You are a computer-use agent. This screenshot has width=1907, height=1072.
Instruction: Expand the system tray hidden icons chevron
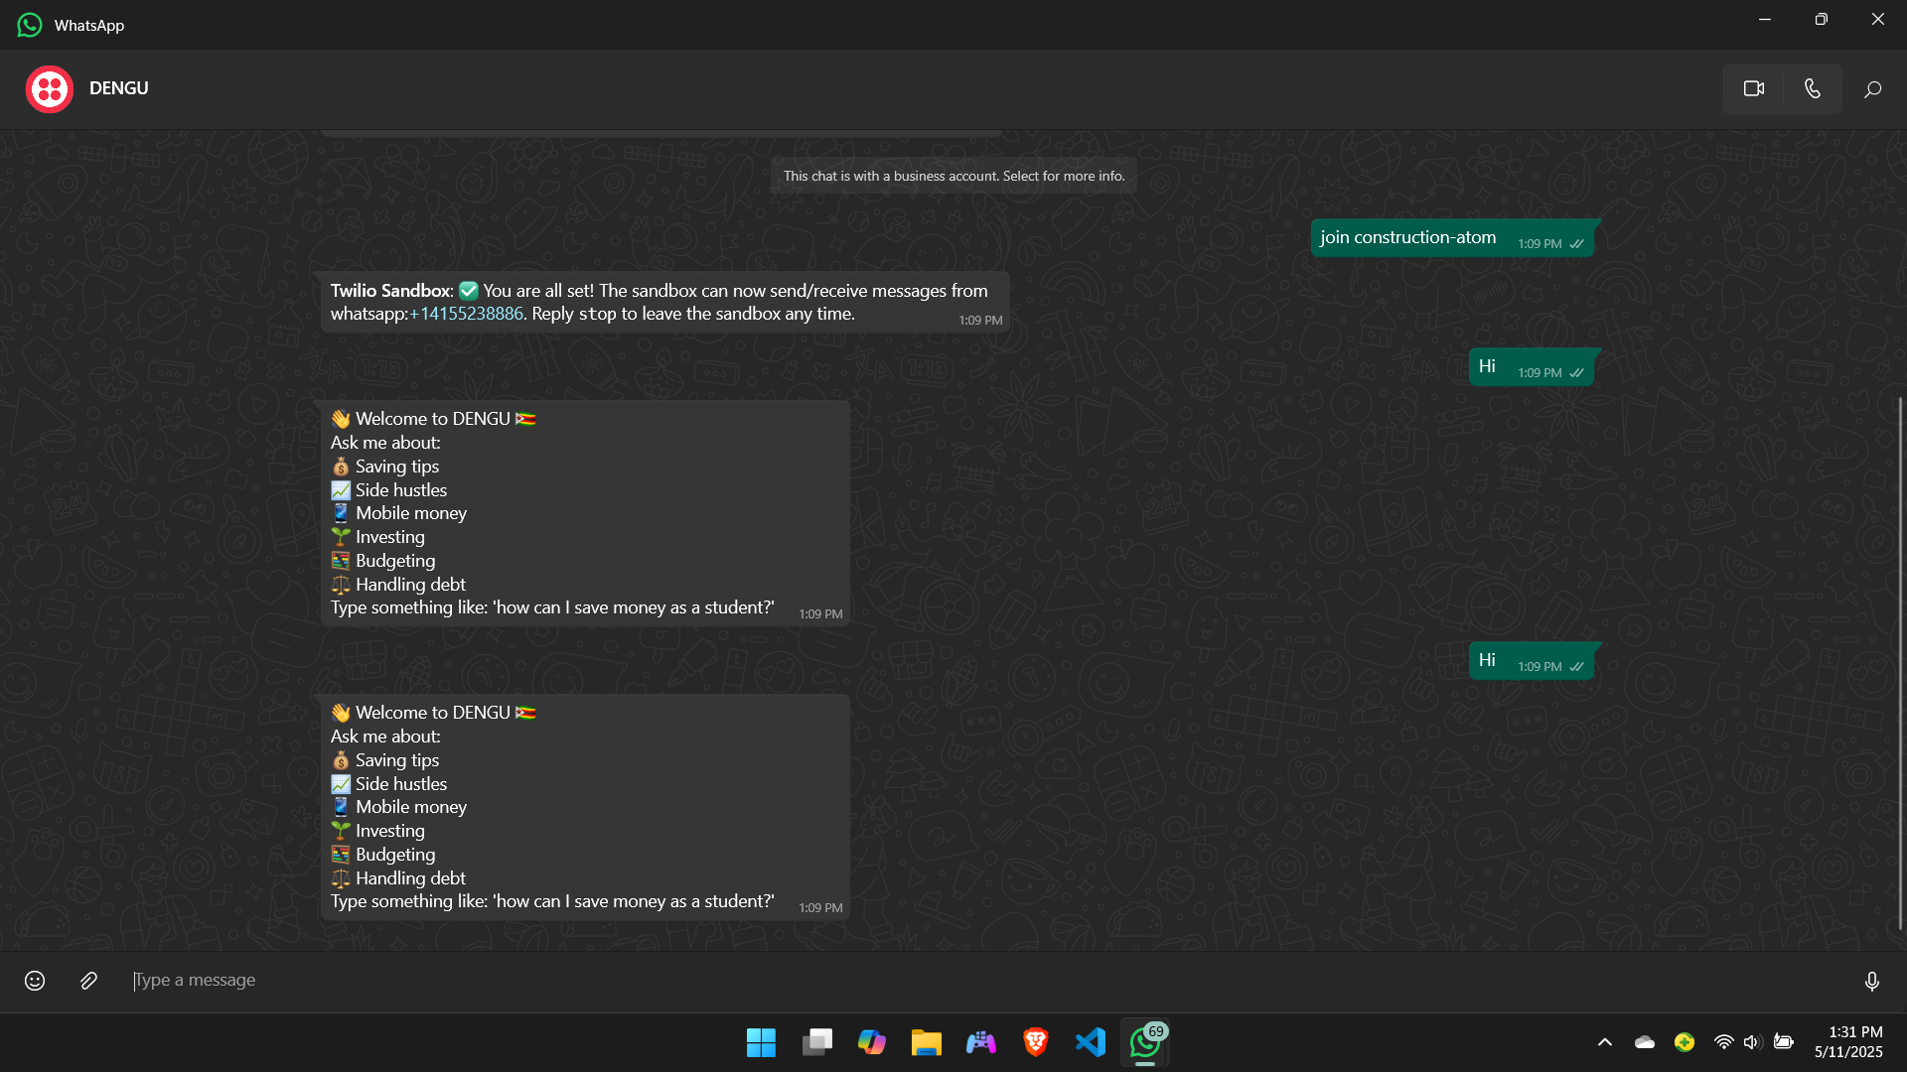1604,1042
